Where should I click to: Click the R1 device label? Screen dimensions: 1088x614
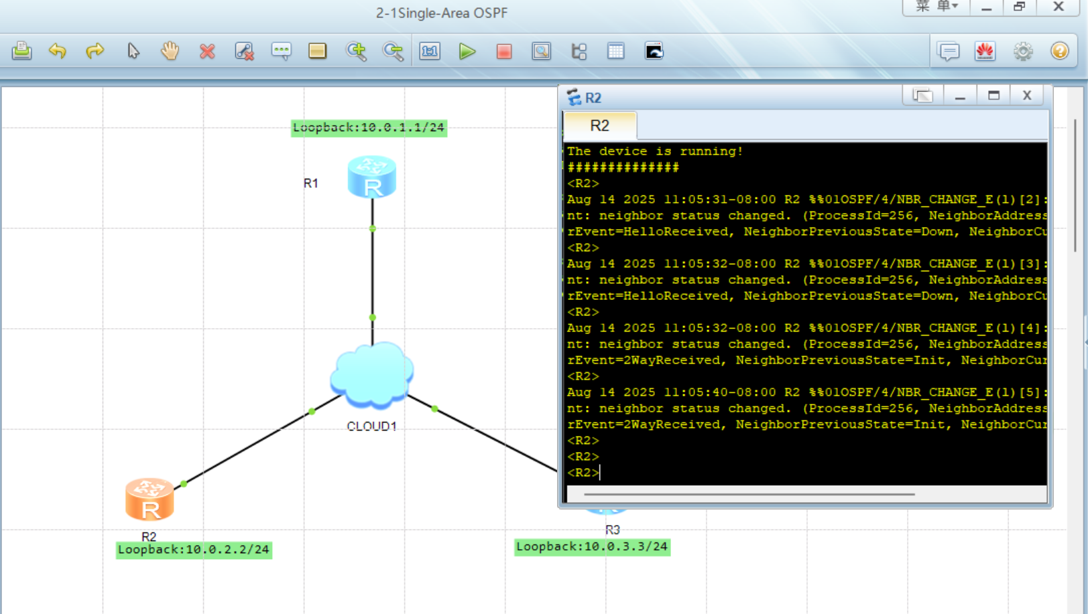(x=311, y=183)
